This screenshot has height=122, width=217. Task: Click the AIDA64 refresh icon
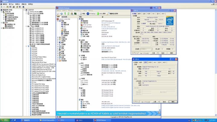pos(68,14)
